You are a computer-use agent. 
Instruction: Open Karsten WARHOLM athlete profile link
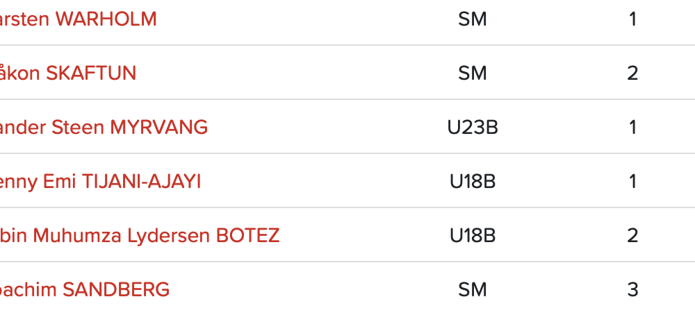78,19
